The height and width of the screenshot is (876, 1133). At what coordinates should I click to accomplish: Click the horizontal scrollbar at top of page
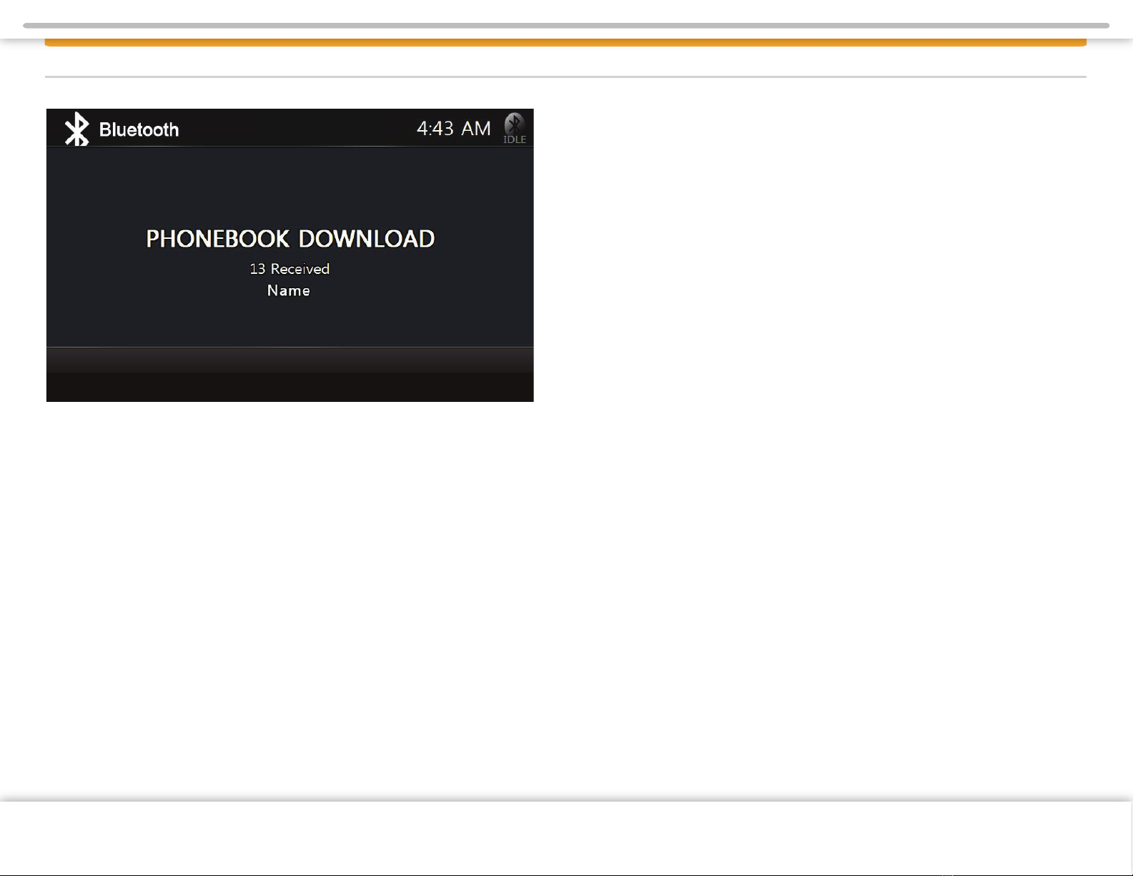click(x=566, y=25)
